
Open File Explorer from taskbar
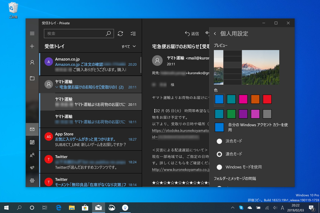(72, 208)
